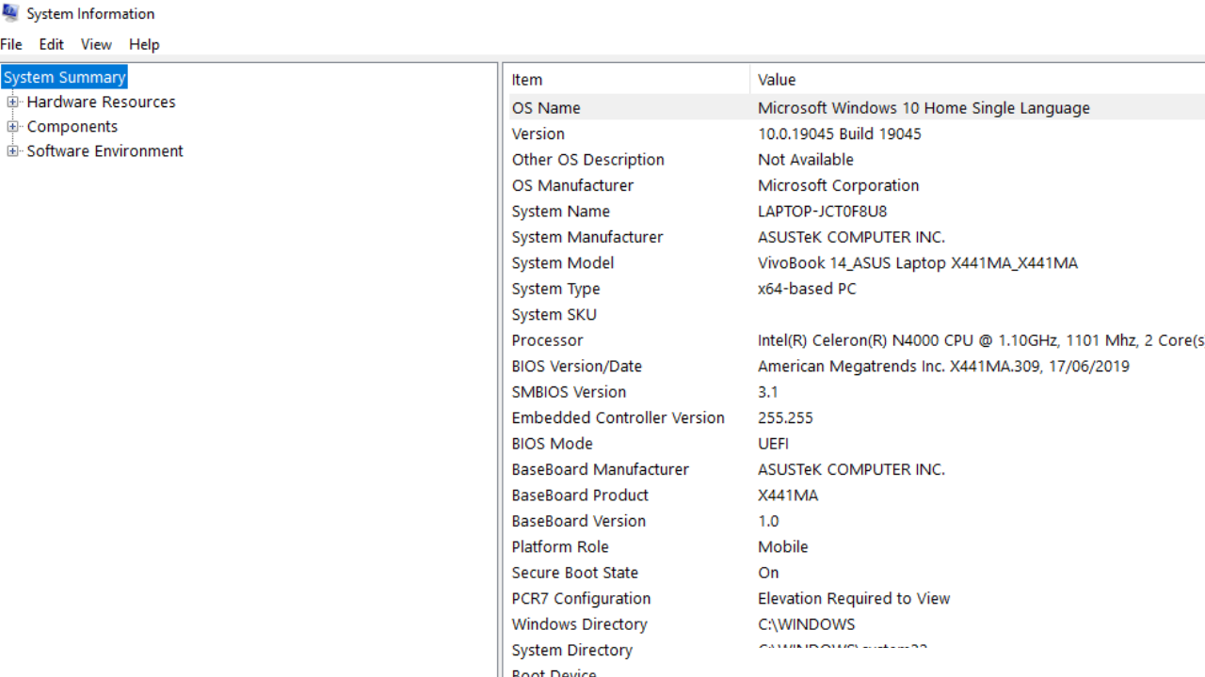
Task: Select the Processor row label
Action: pos(548,340)
